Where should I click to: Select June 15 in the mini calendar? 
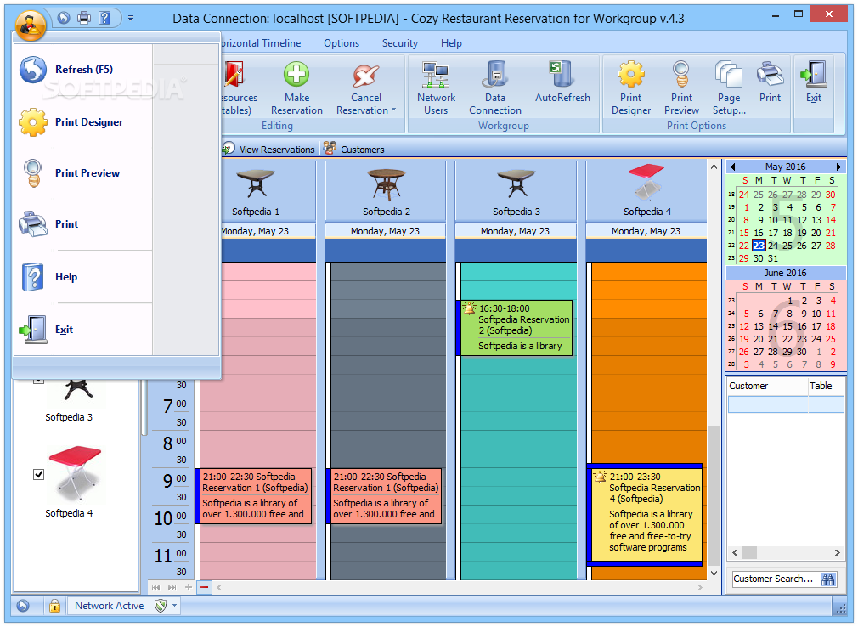click(787, 326)
